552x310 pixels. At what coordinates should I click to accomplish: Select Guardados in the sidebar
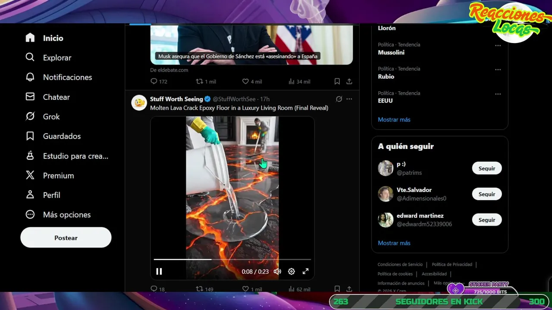click(x=62, y=136)
